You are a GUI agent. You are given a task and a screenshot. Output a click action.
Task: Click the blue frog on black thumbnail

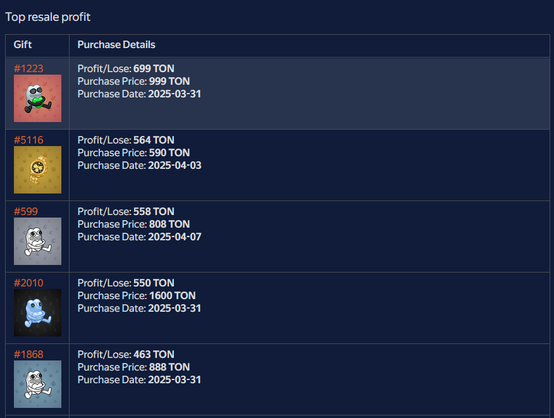(37, 312)
